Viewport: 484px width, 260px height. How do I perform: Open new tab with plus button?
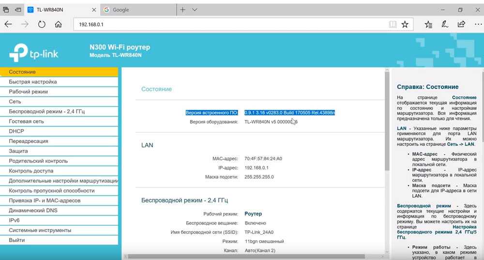(182, 9)
